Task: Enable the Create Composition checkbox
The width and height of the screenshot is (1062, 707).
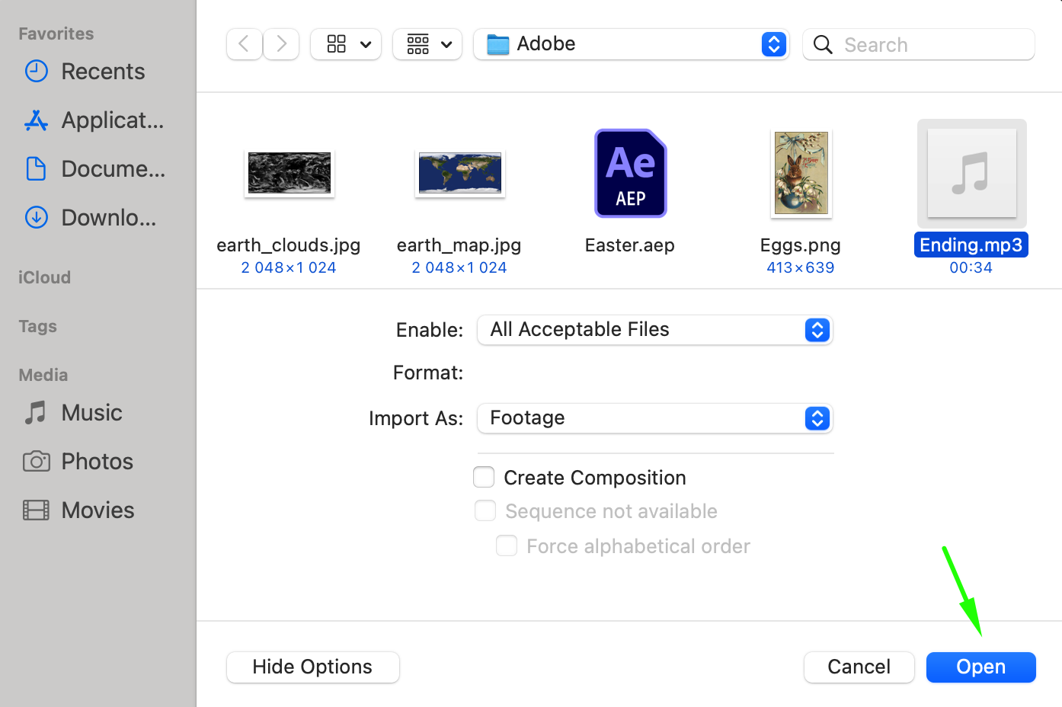Action: point(484,478)
